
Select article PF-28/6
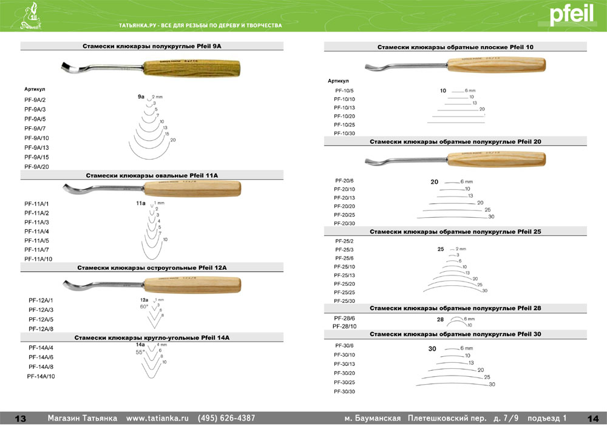(344, 319)
